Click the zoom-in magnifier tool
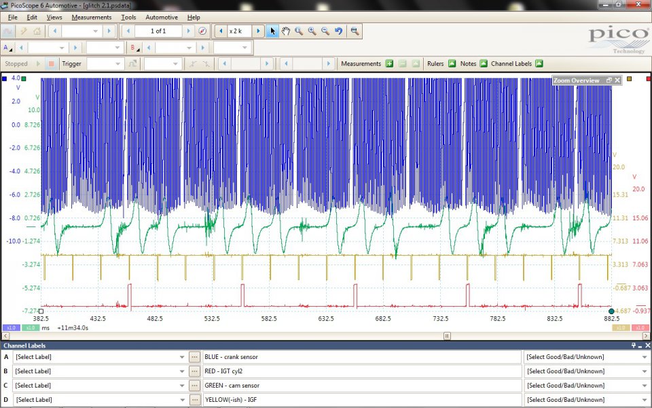 [x=312, y=31]
